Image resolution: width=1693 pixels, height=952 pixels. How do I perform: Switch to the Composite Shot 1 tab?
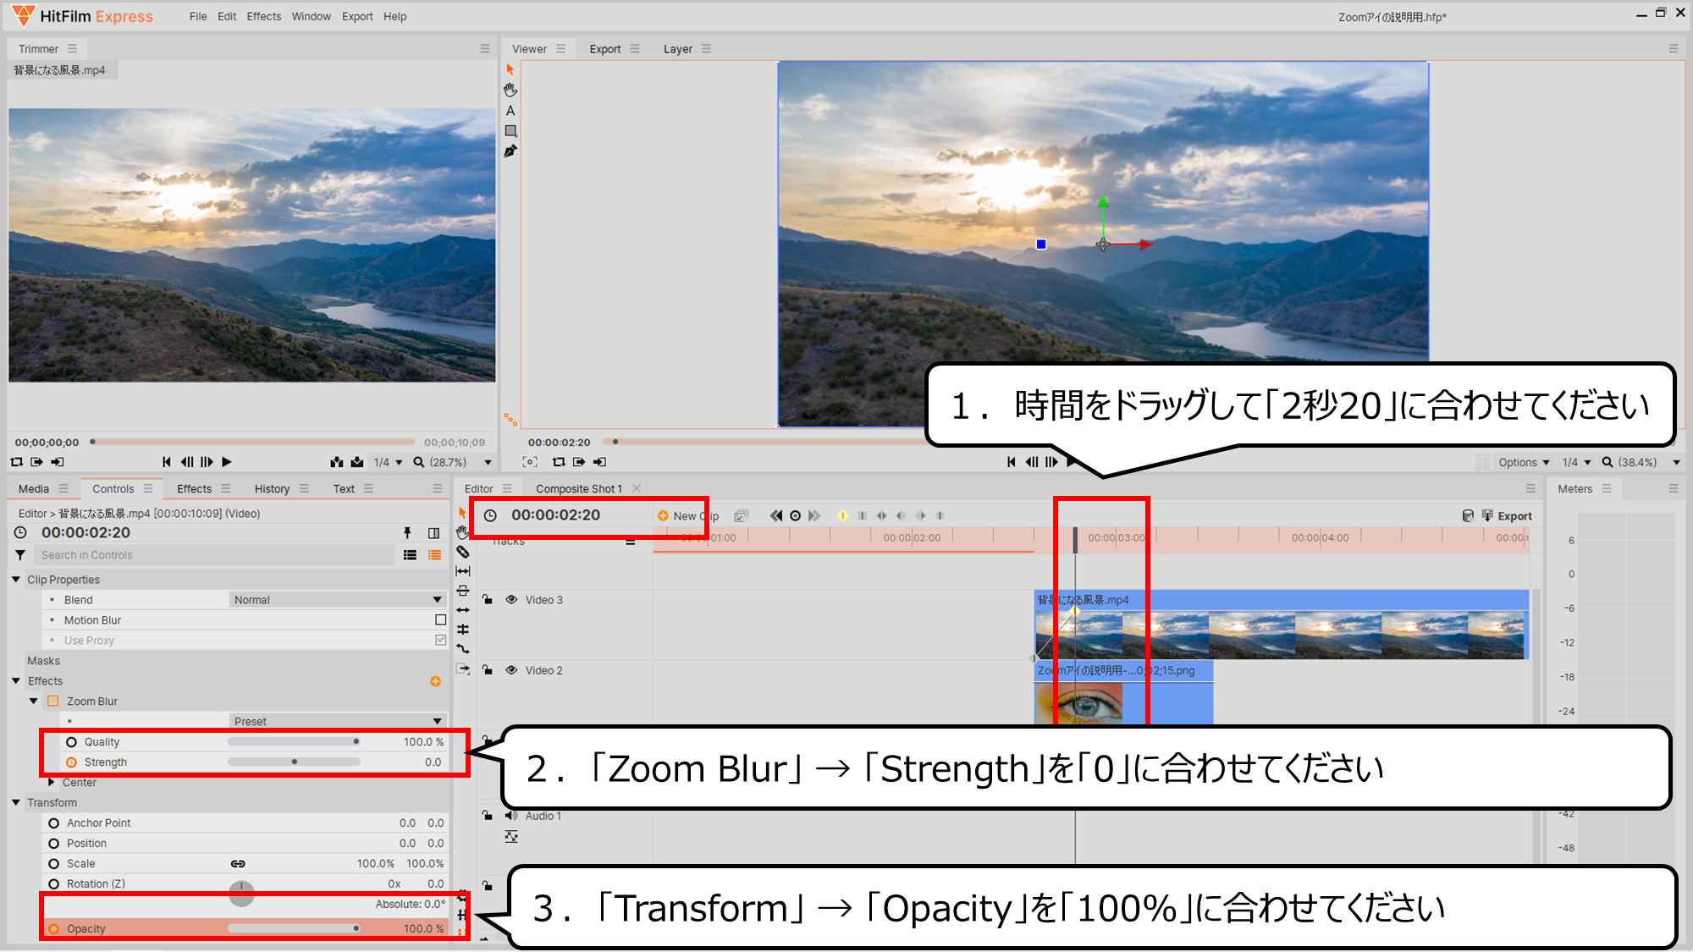pos(579,489)
